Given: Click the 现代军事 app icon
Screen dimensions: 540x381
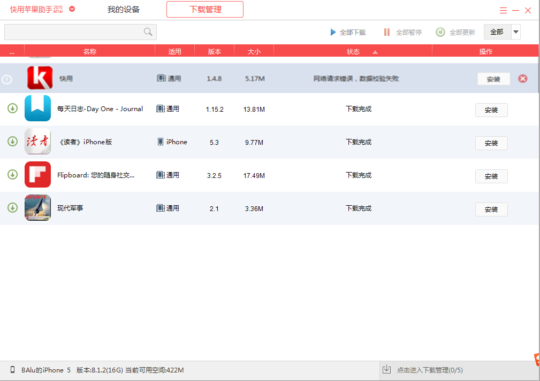Looking at the screenshot, I should tap(37, 208).
